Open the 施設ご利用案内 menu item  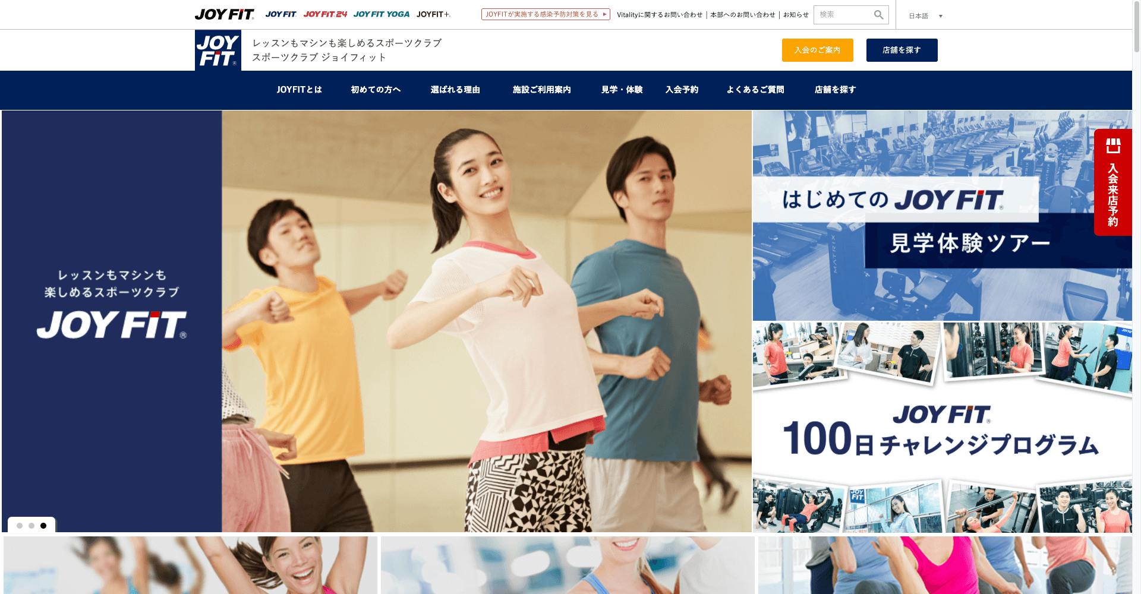tap(542, 90)
